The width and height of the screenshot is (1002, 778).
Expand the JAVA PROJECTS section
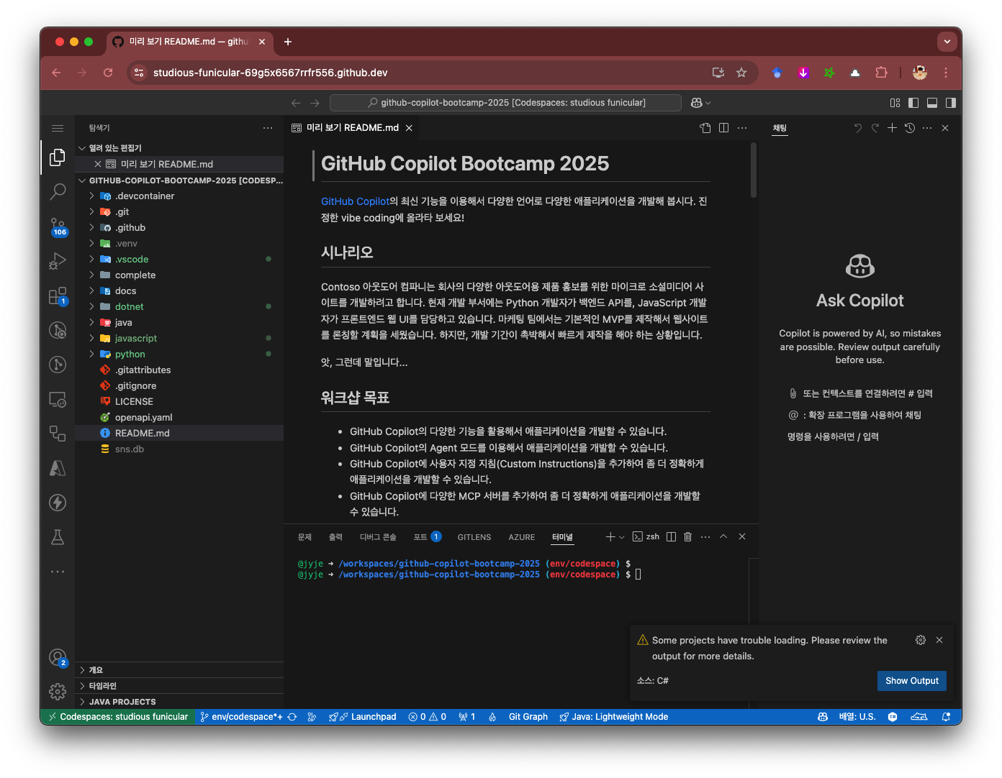tap(179, 702)
